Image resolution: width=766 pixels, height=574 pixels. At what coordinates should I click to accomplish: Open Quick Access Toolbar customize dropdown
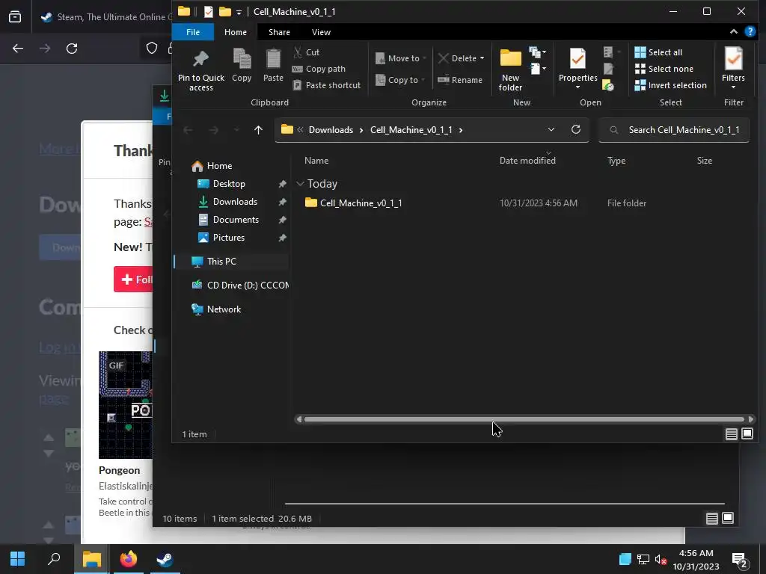point(239,12)
